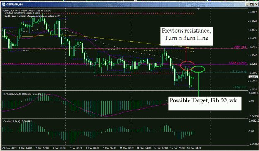This screenshot has height=151, width=259.
Task: Click the '15 Dec 12:00' time label
Action: [x=161, y=148]
